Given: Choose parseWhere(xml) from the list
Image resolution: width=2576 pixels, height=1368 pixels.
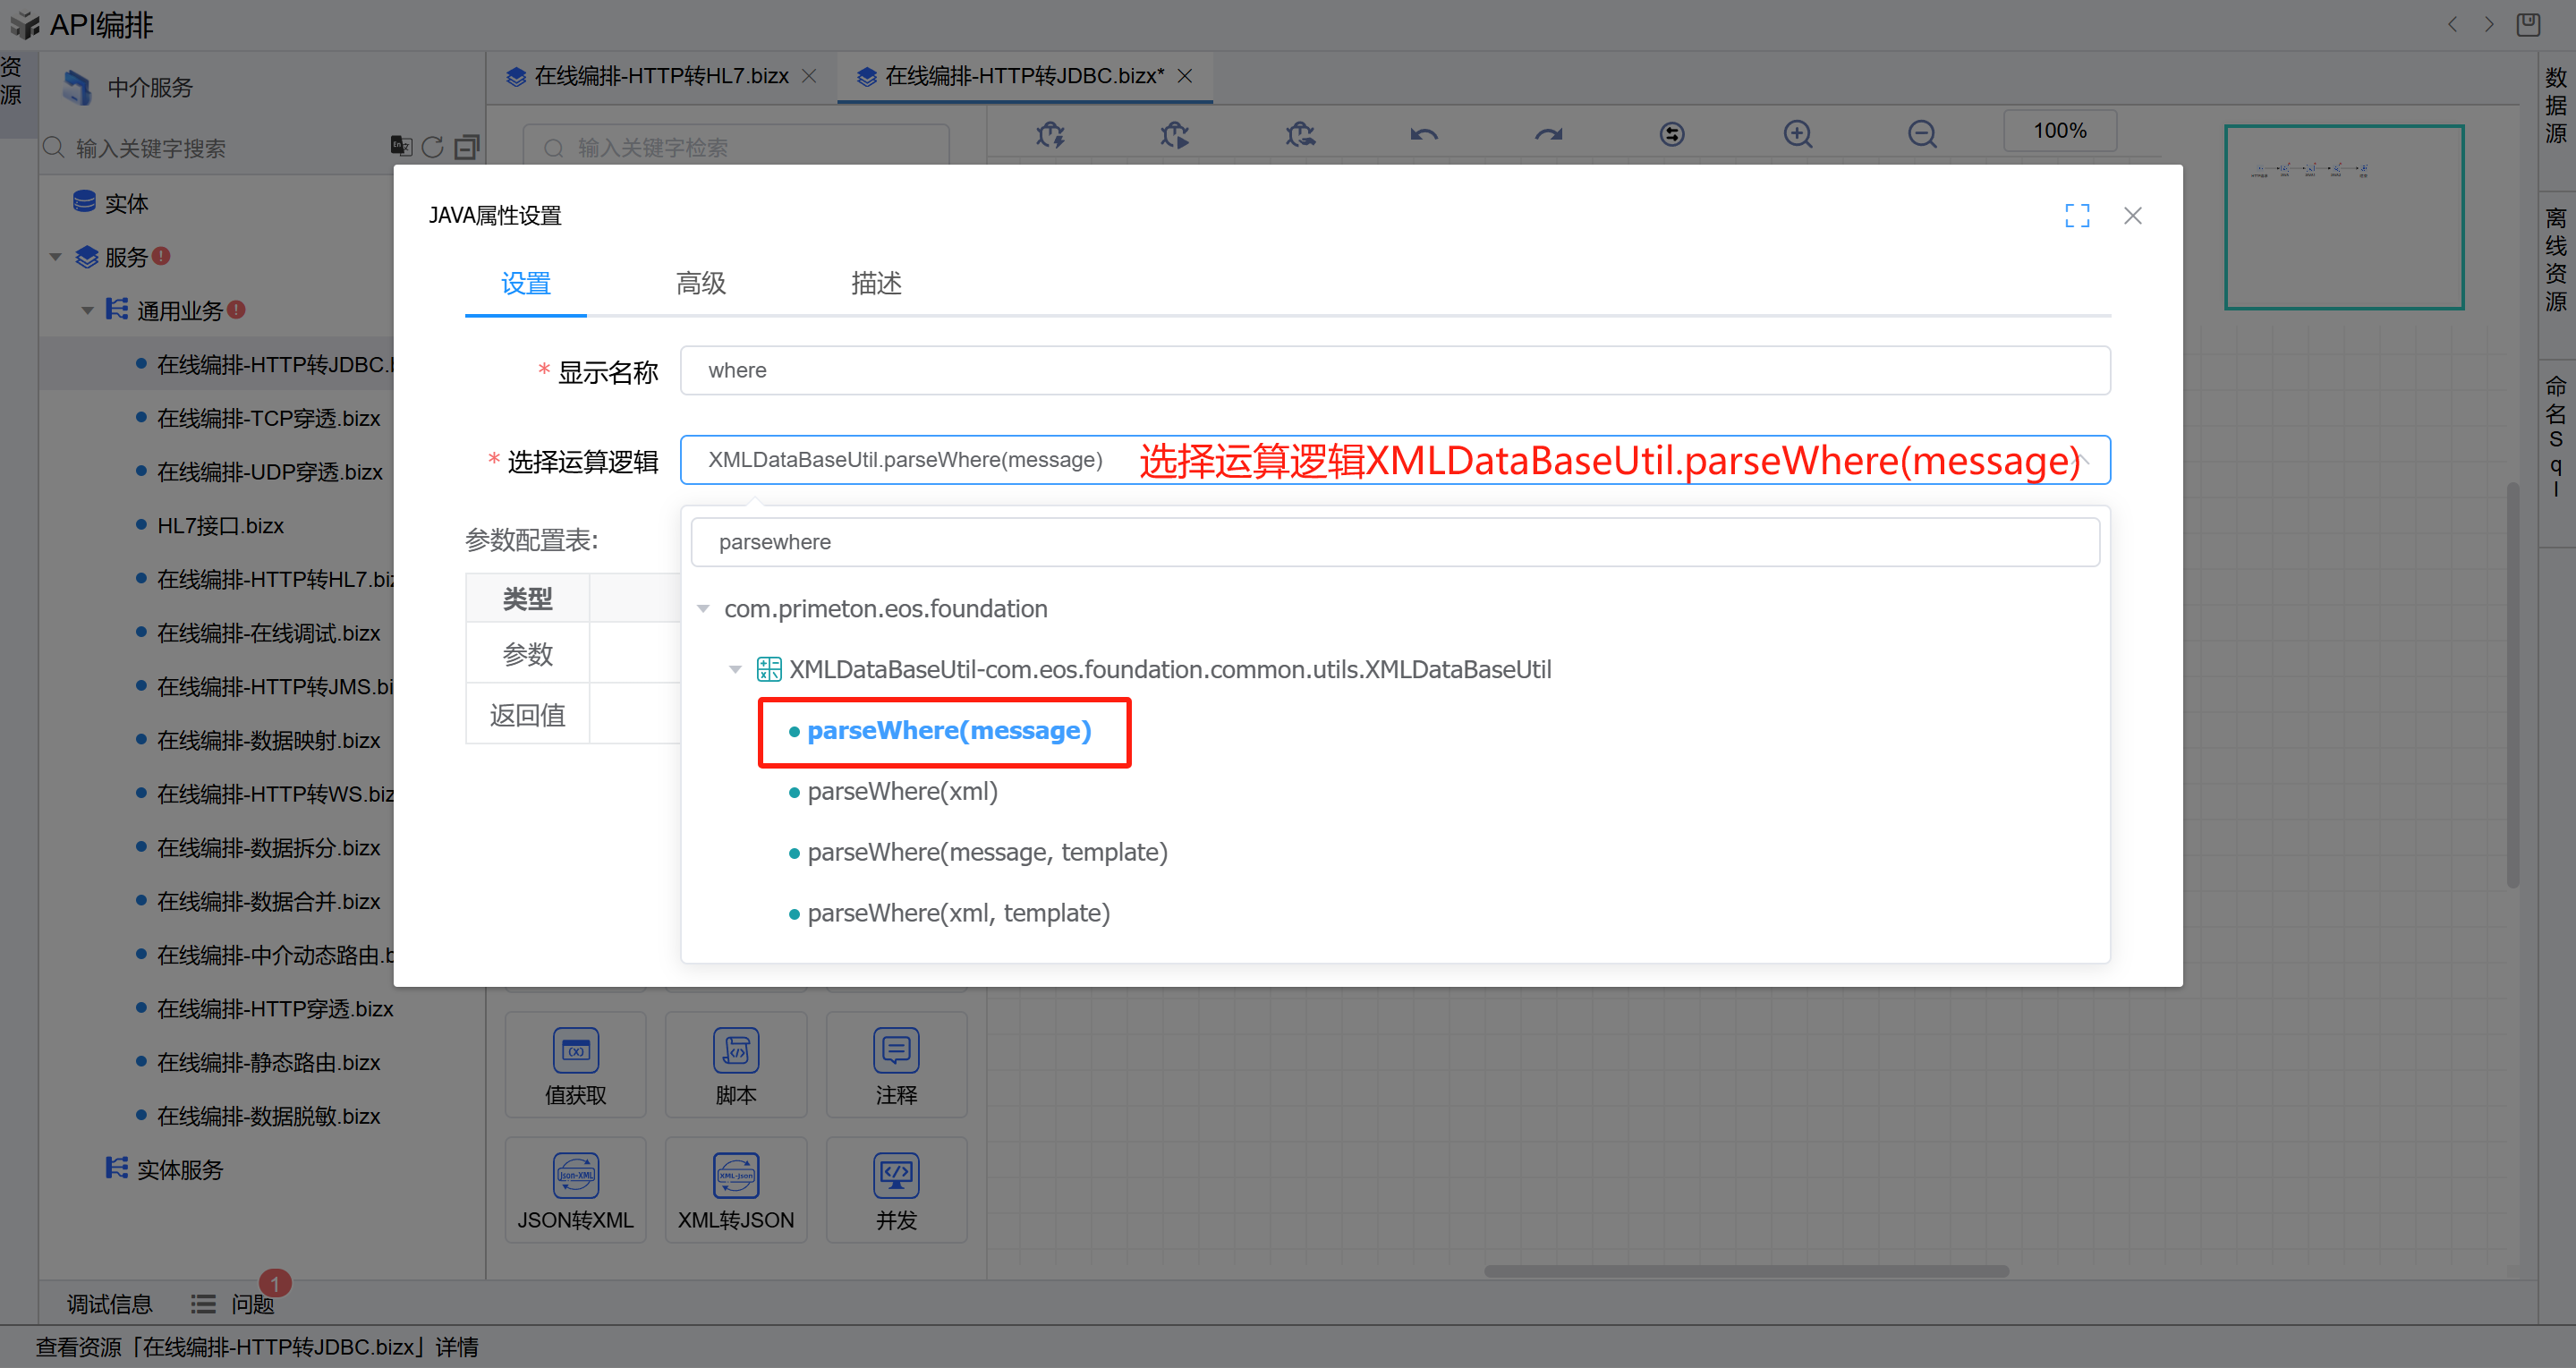Looking at the screenshot, I should point(902,792).
